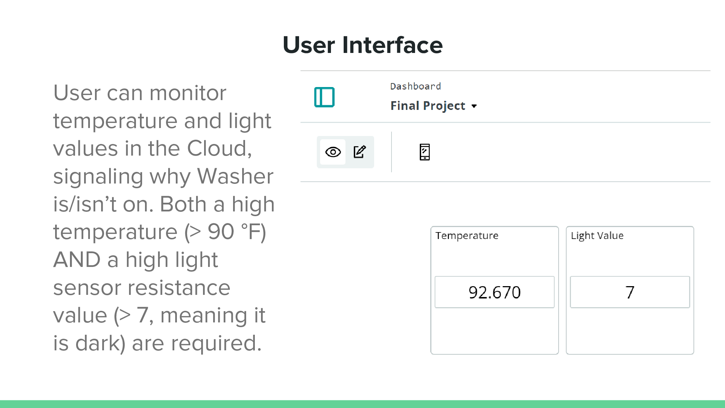Viewport: 725px width, 408px height.
Task: Click the green bar at slide bottom
Action: click(362, 404)
